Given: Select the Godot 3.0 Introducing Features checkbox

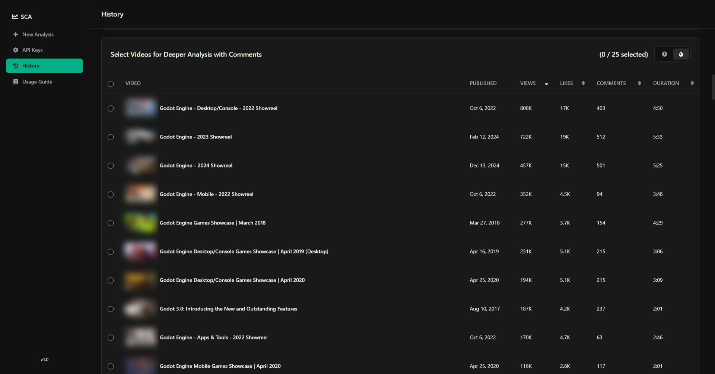Looking at the screenshot, I should 111,309.
